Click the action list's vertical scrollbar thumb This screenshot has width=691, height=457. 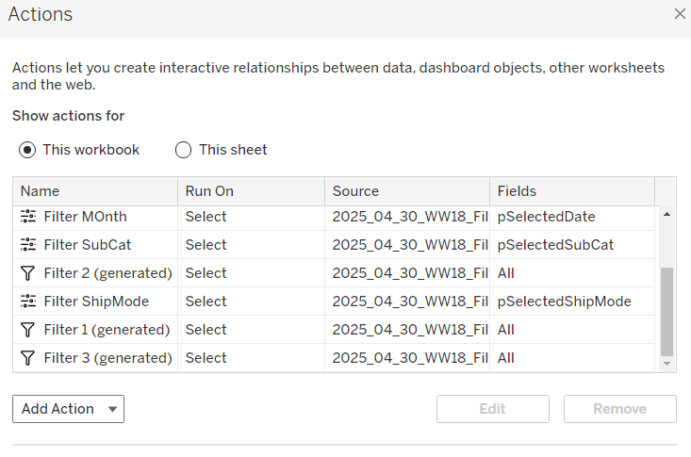(667, 309)
